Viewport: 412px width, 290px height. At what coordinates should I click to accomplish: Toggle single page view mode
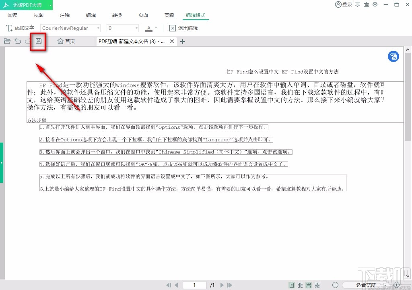(291, 285)
